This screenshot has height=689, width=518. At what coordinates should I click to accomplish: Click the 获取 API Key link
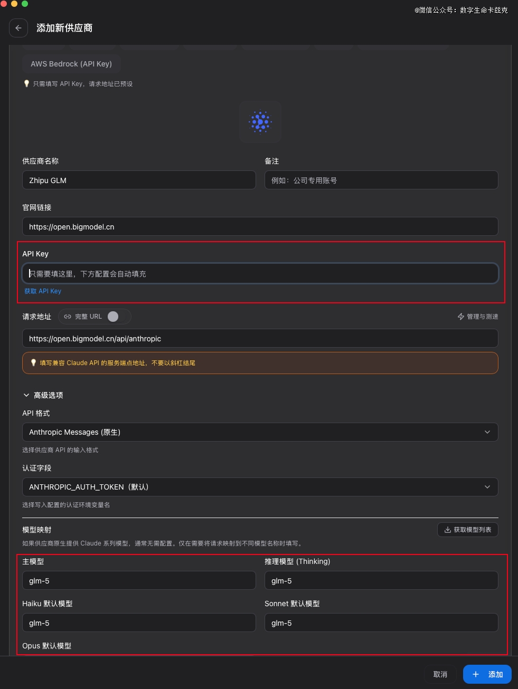pyautogui.click(x=43, y=291)
